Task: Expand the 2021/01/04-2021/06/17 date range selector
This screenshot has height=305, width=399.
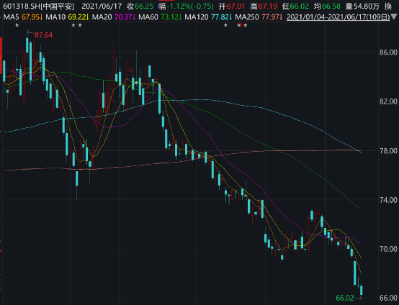Action: coord(339,17)
